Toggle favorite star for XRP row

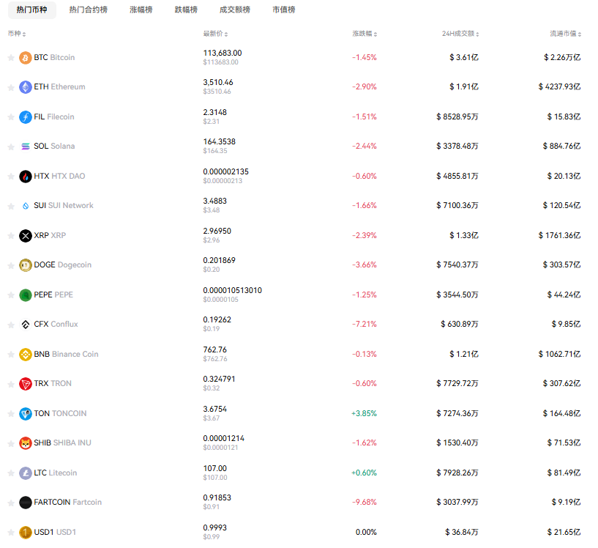pyautogui.click(x=10, y=236)
